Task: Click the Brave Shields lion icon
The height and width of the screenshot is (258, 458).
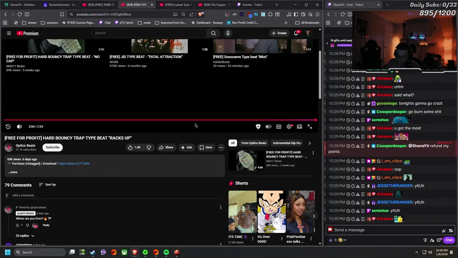Action: pos(201,14)
